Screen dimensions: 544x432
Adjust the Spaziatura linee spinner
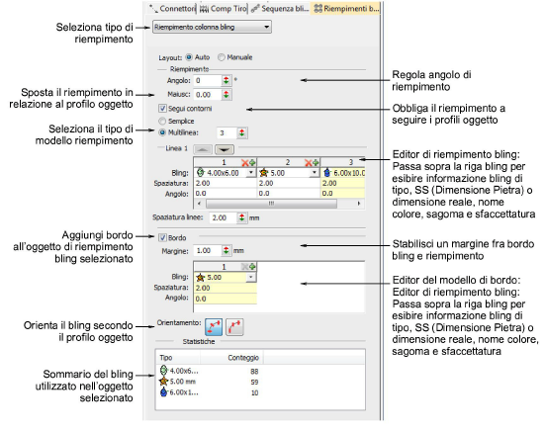click(241, 217)
